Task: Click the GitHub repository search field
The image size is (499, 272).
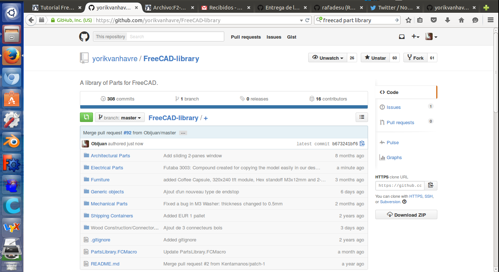Action: (175, 37)
